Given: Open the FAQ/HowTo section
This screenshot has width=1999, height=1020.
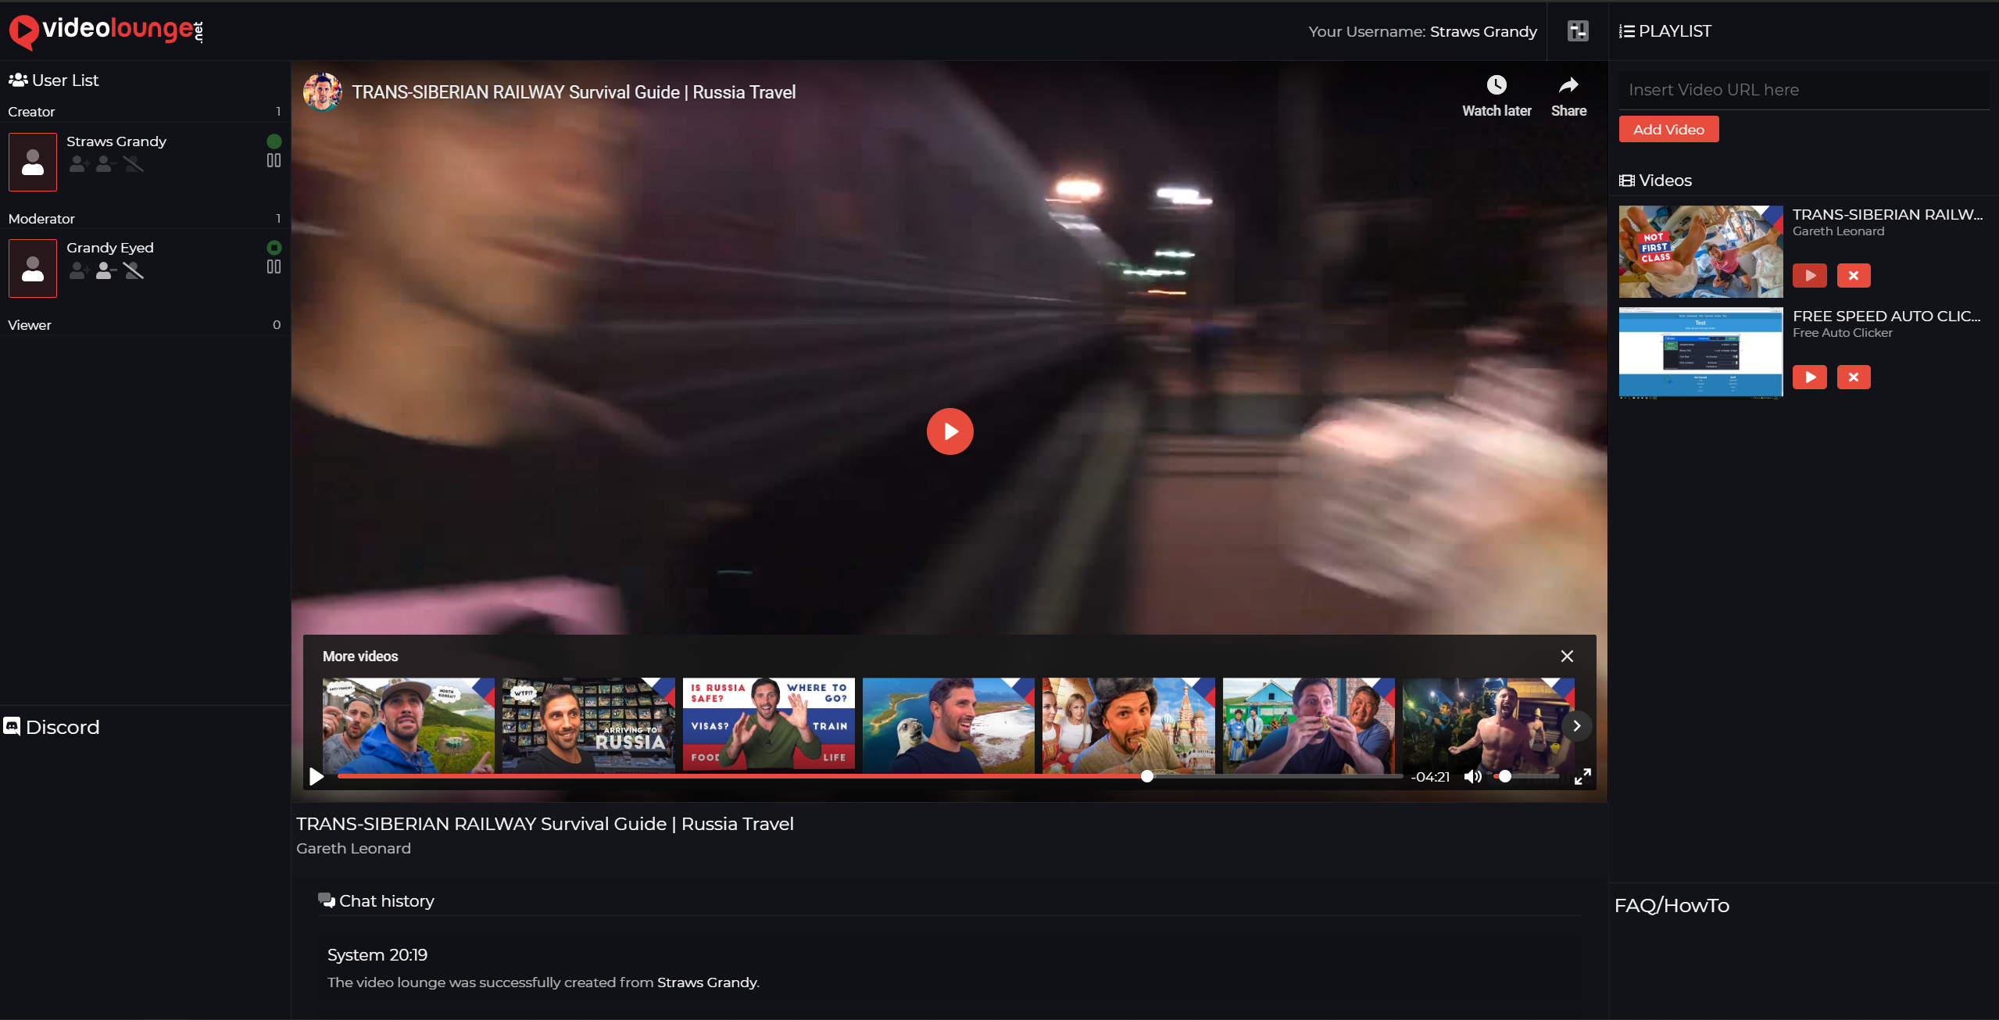Looking at the screenshot, I should 1672,904.
